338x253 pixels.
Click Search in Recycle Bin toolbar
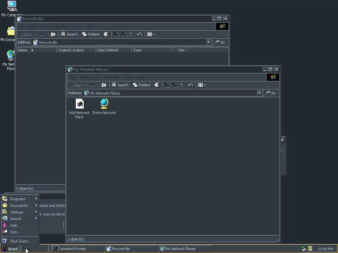[69, 34]
